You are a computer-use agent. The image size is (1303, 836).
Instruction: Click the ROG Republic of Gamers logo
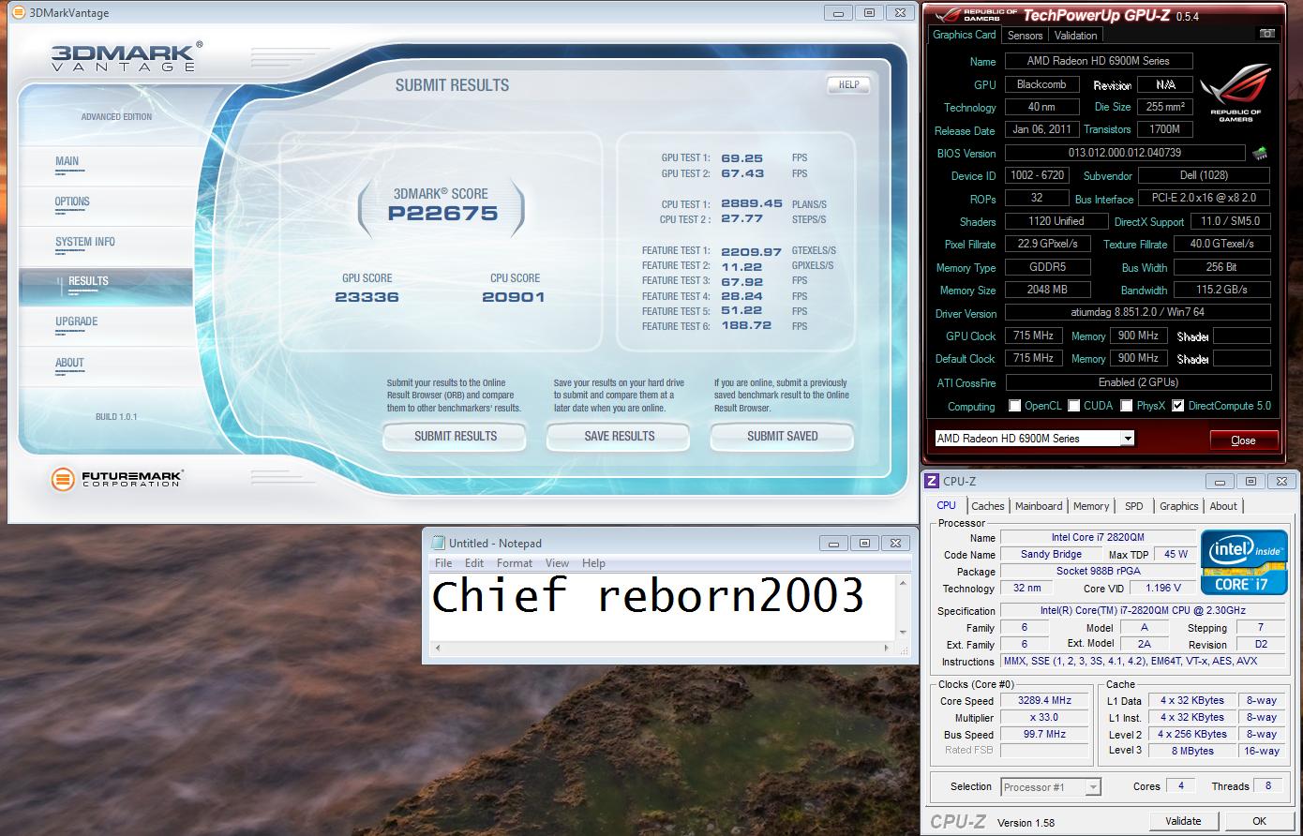coord(1235,94)
